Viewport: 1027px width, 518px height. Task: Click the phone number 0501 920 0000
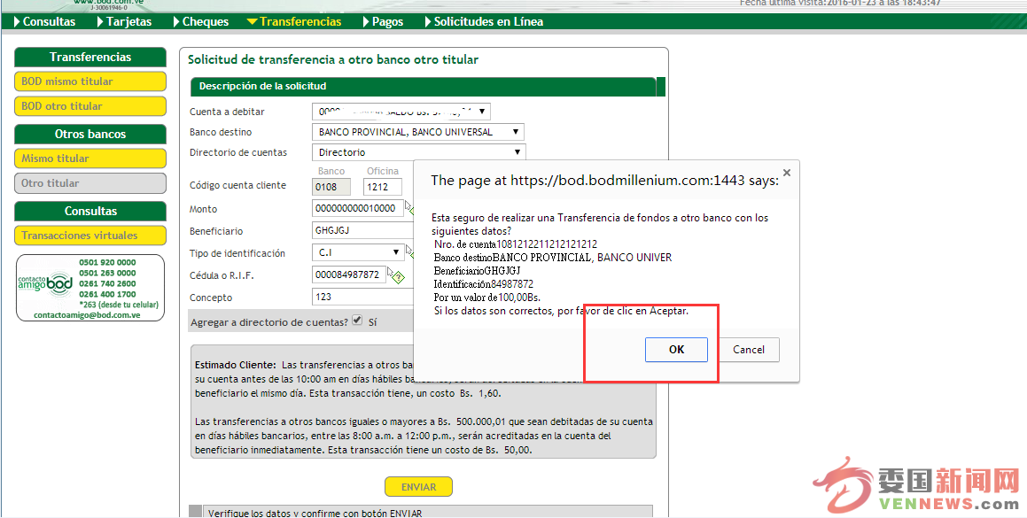(107, 263)
